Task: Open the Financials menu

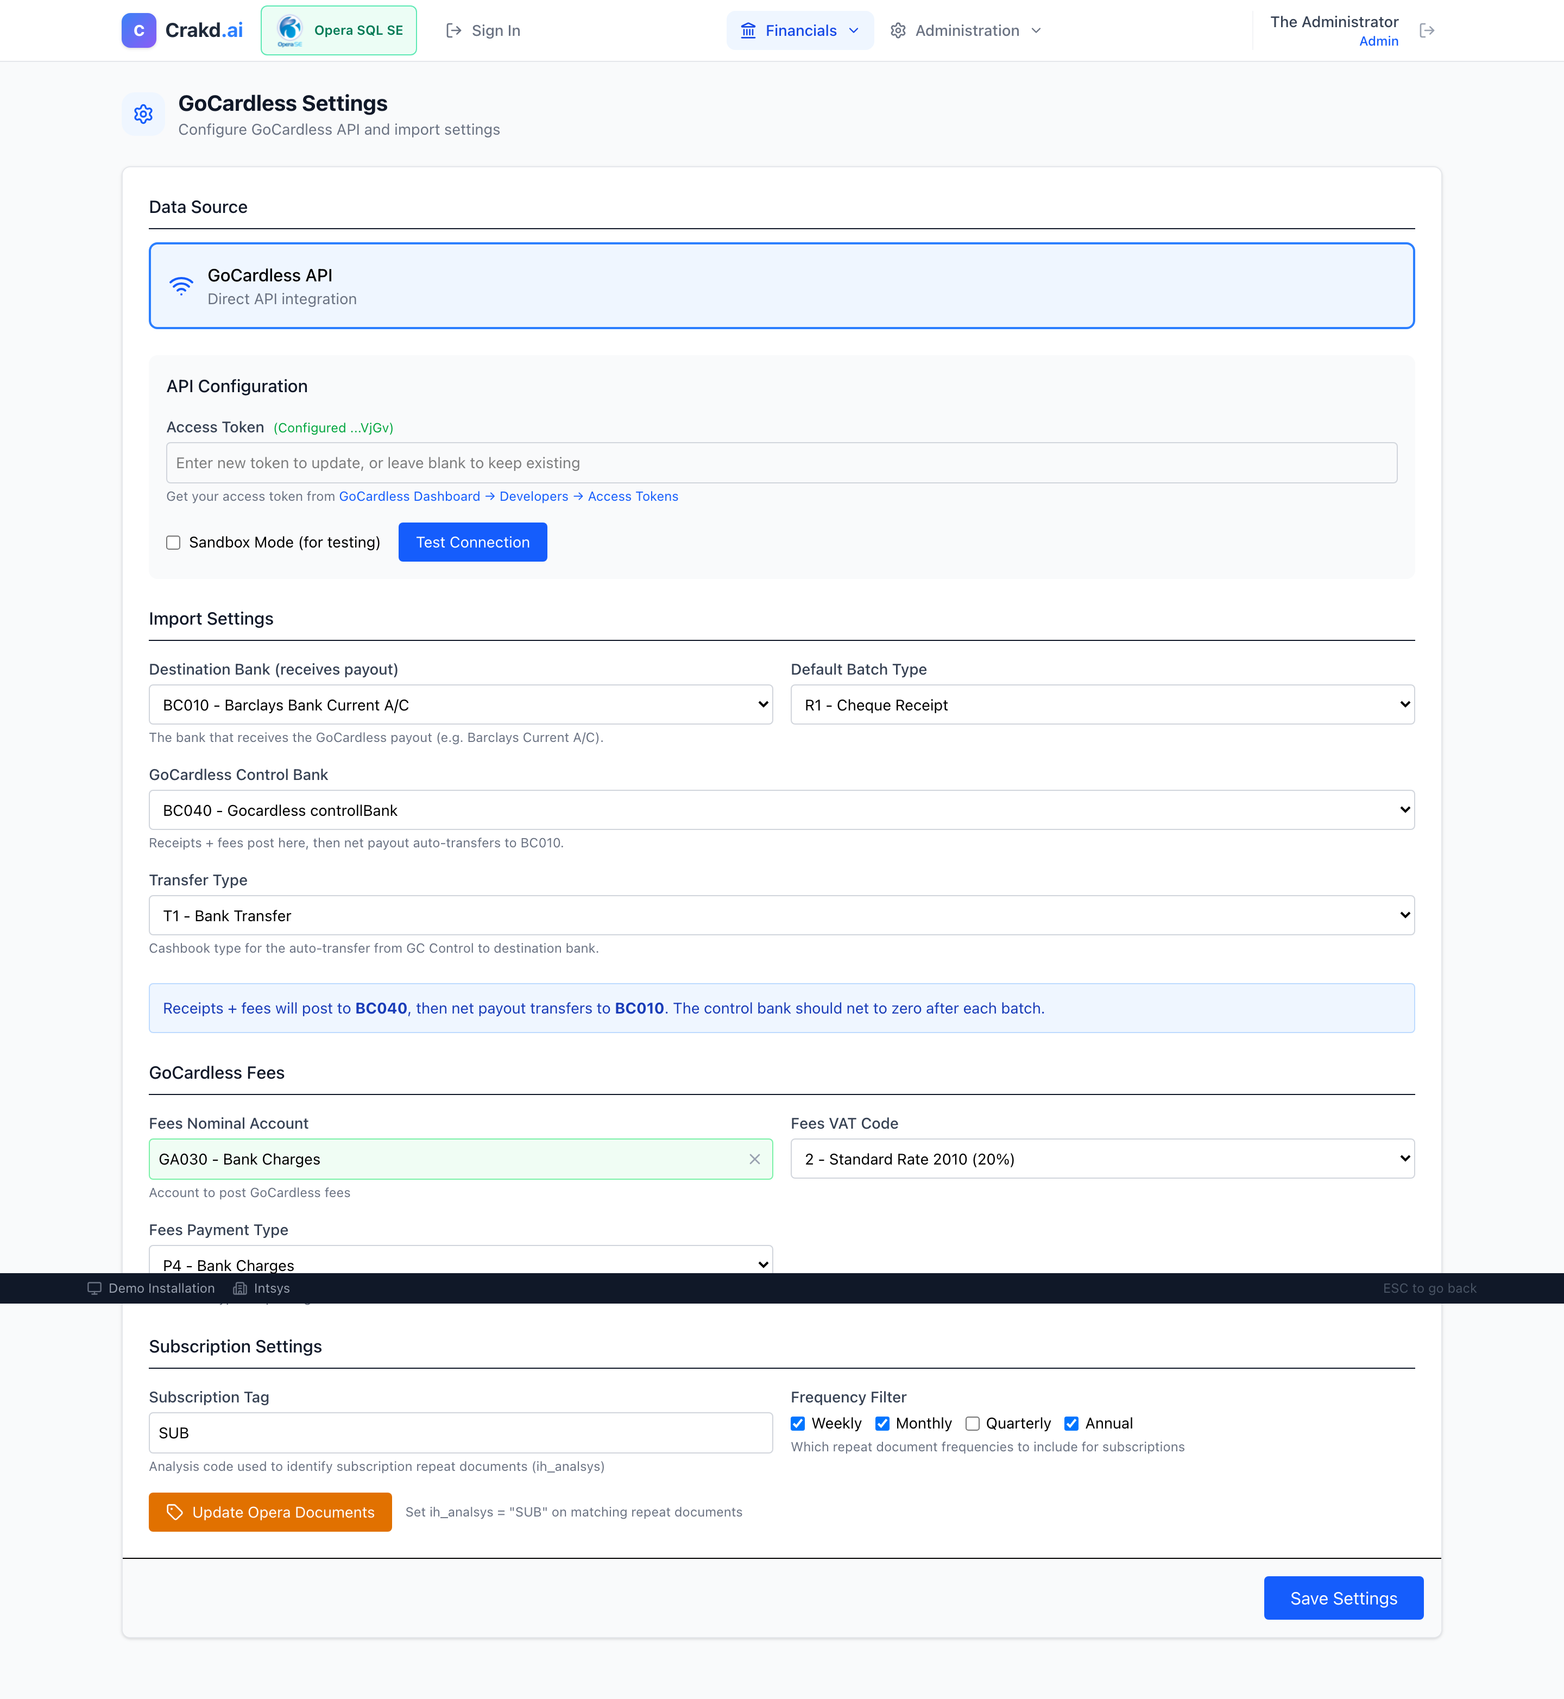Action: click(800, 30)
